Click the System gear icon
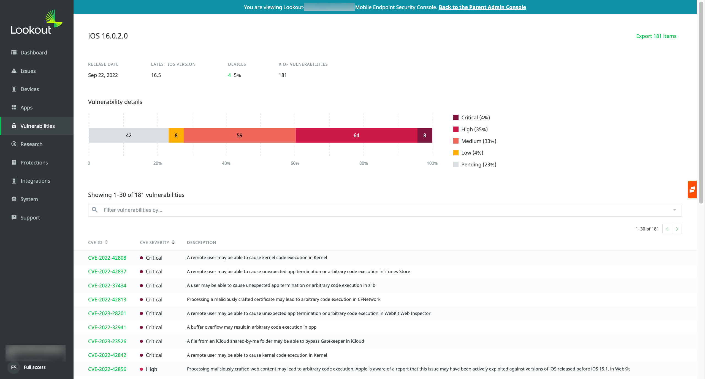This screenshot has width=705, height=379. pyautogui.click(x=14, y=199)
